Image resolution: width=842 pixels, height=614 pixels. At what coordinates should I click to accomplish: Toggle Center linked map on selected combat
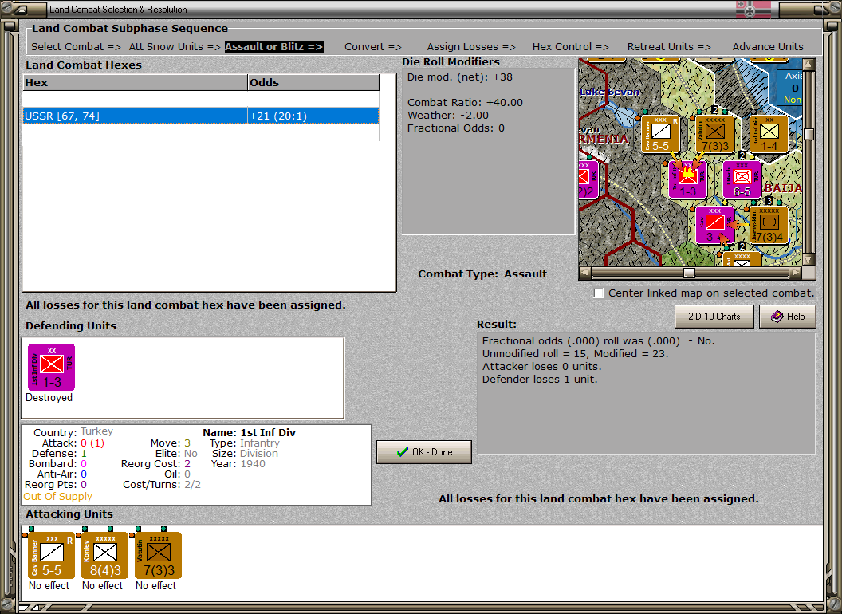(599, 293)
